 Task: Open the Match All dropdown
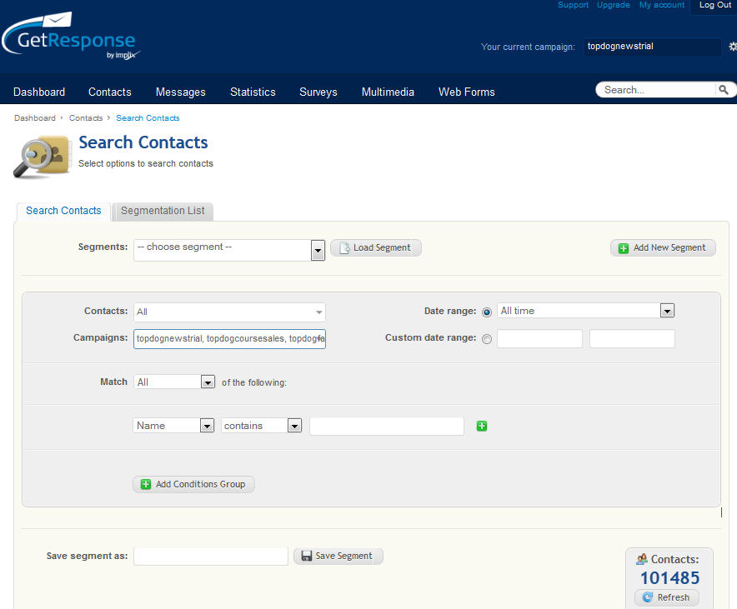click(174, 382)
